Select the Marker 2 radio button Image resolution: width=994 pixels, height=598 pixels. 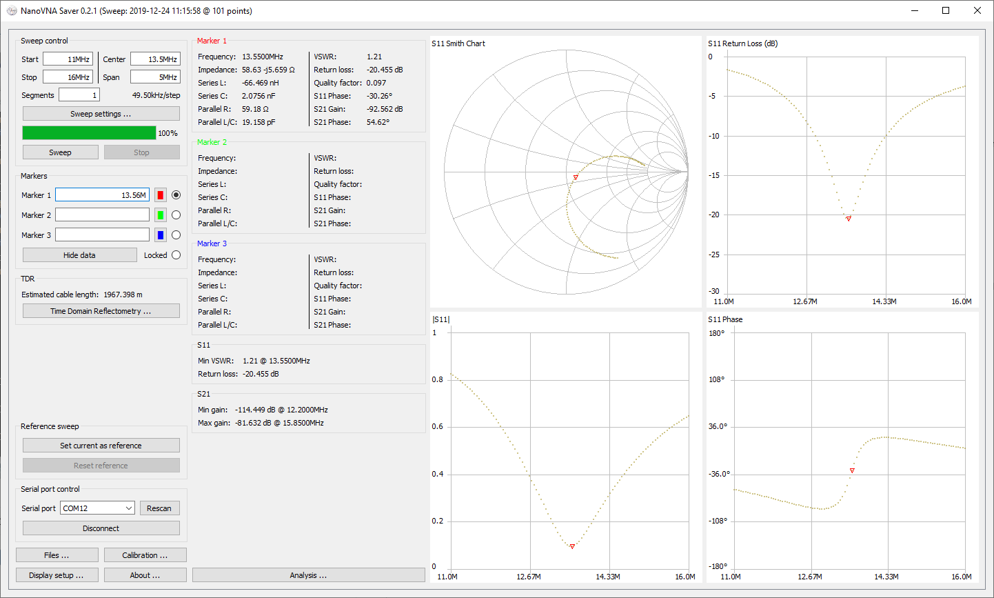point(176,215)
